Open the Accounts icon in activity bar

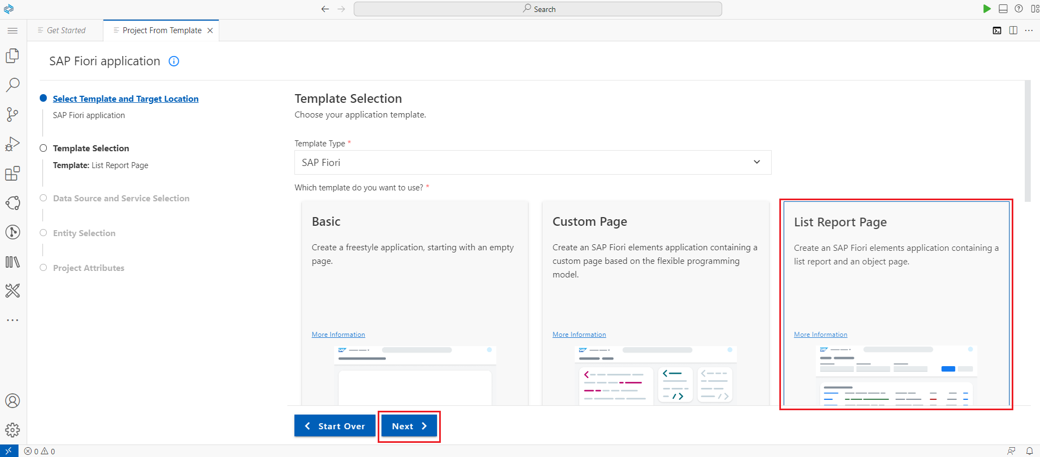pyautogui.click(x=13, y=401)
